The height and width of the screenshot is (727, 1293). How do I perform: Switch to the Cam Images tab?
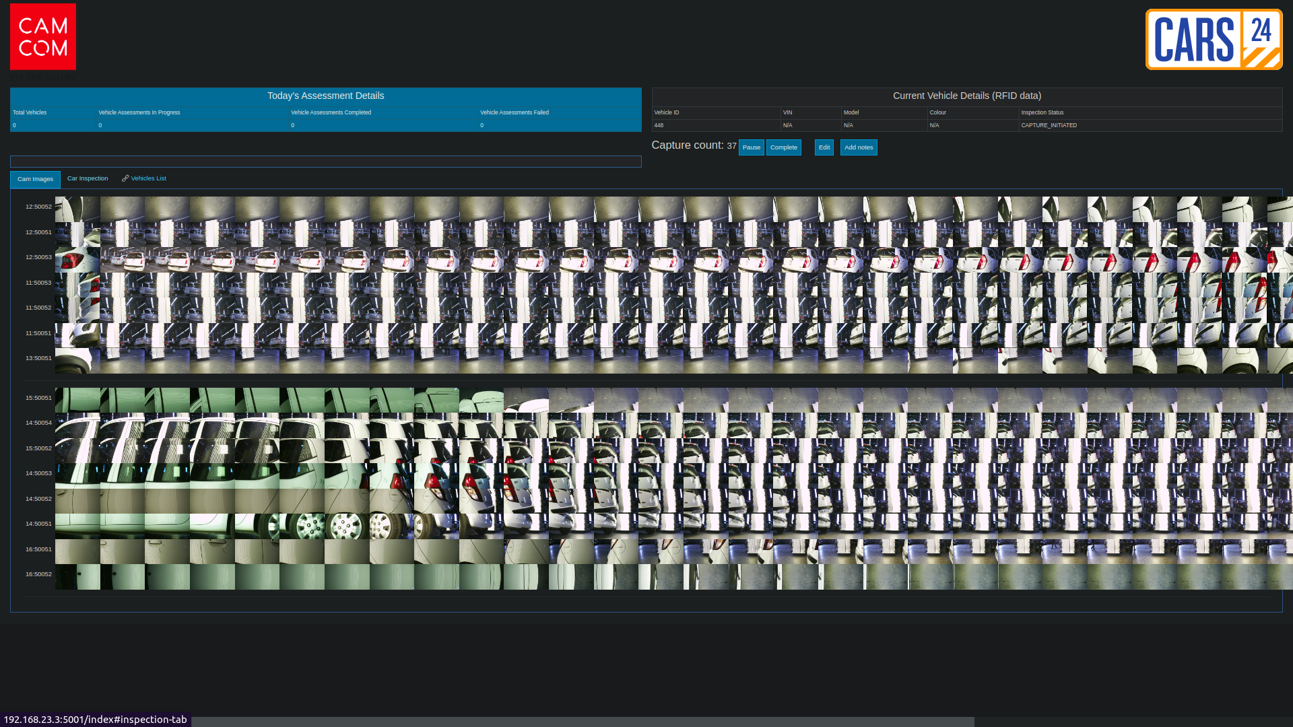click(35, 179)
